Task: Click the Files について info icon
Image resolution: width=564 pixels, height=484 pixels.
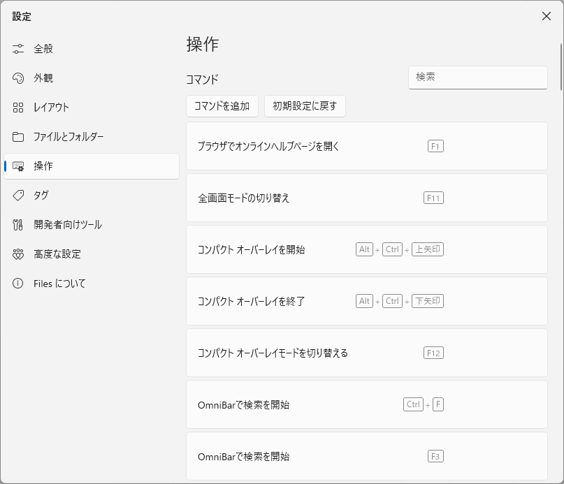Action: [18, 284]
